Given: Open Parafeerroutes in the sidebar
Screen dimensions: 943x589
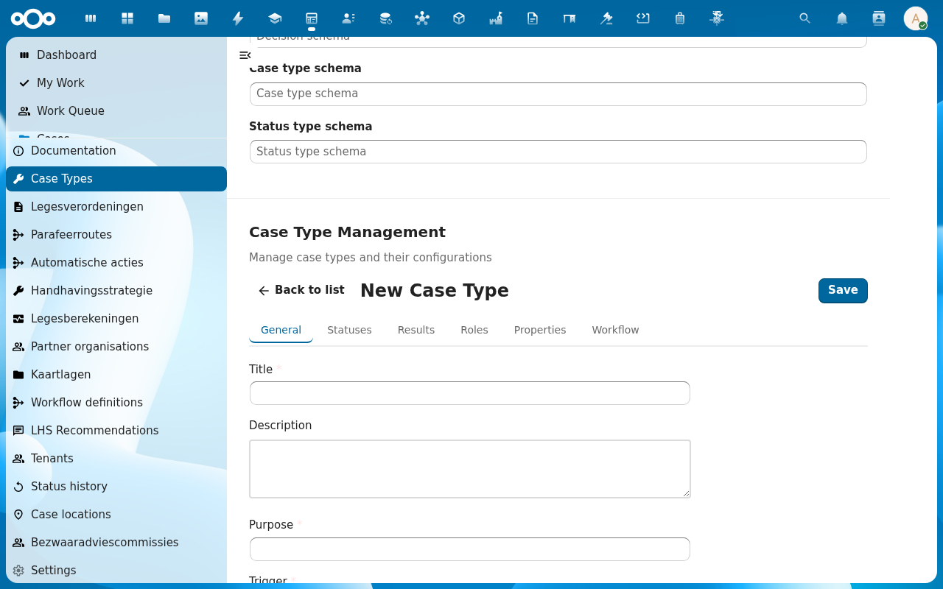Looking at the screenshot, I should (x=116, y=235).
